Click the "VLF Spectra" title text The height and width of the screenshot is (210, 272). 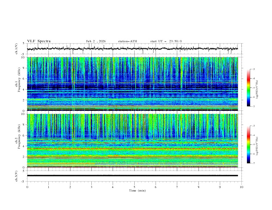pos(39,41)
